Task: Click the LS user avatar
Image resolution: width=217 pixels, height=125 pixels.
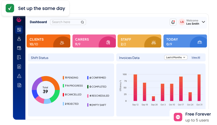Action: click(182, 22)
